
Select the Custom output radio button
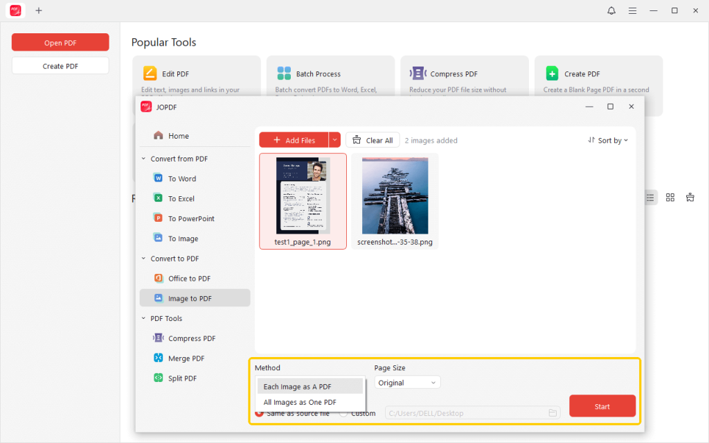tap(343, 413)
